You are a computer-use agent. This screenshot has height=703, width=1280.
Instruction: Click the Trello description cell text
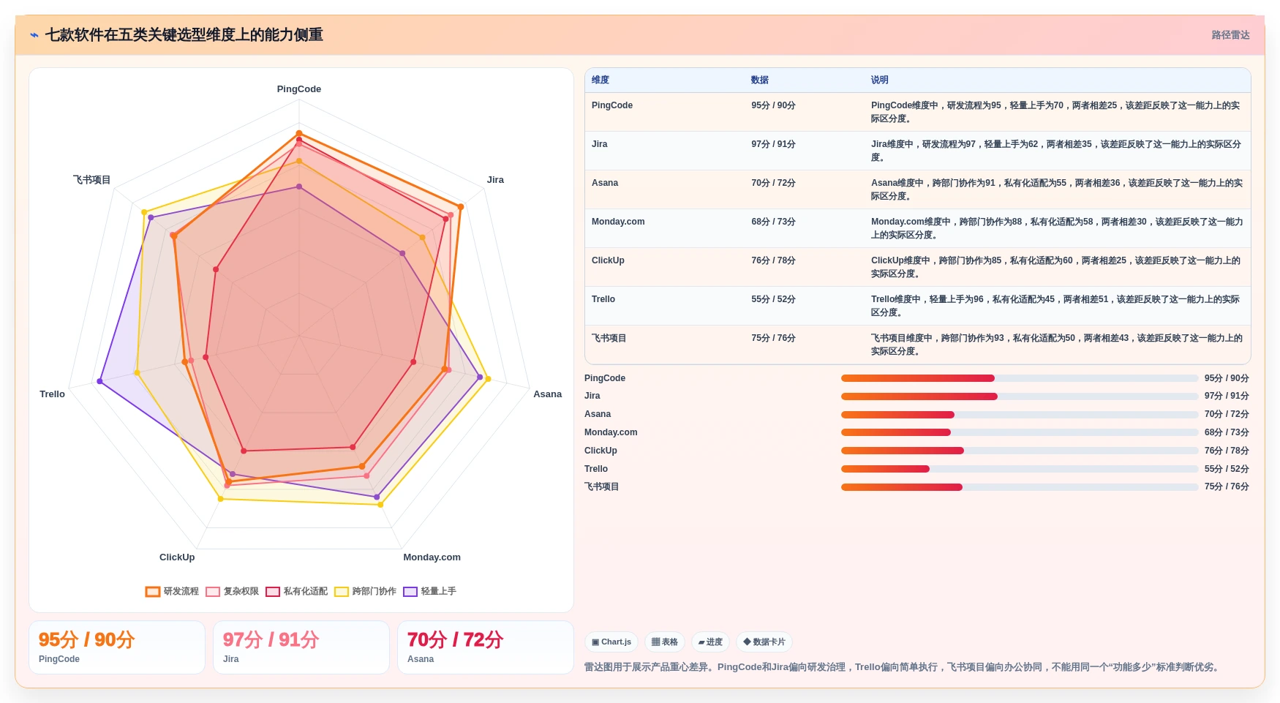pyautogui.click(x=1056, y=306)
